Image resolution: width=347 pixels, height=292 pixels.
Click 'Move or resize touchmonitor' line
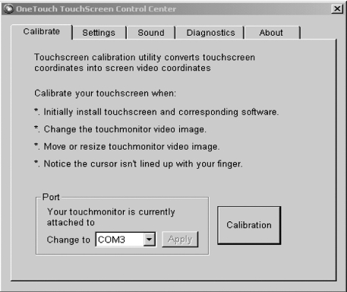pos(127,147)
